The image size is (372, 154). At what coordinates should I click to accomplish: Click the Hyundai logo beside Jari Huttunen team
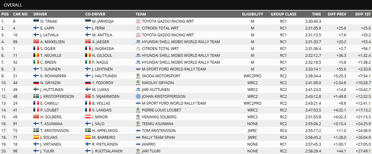coord(138,90)
